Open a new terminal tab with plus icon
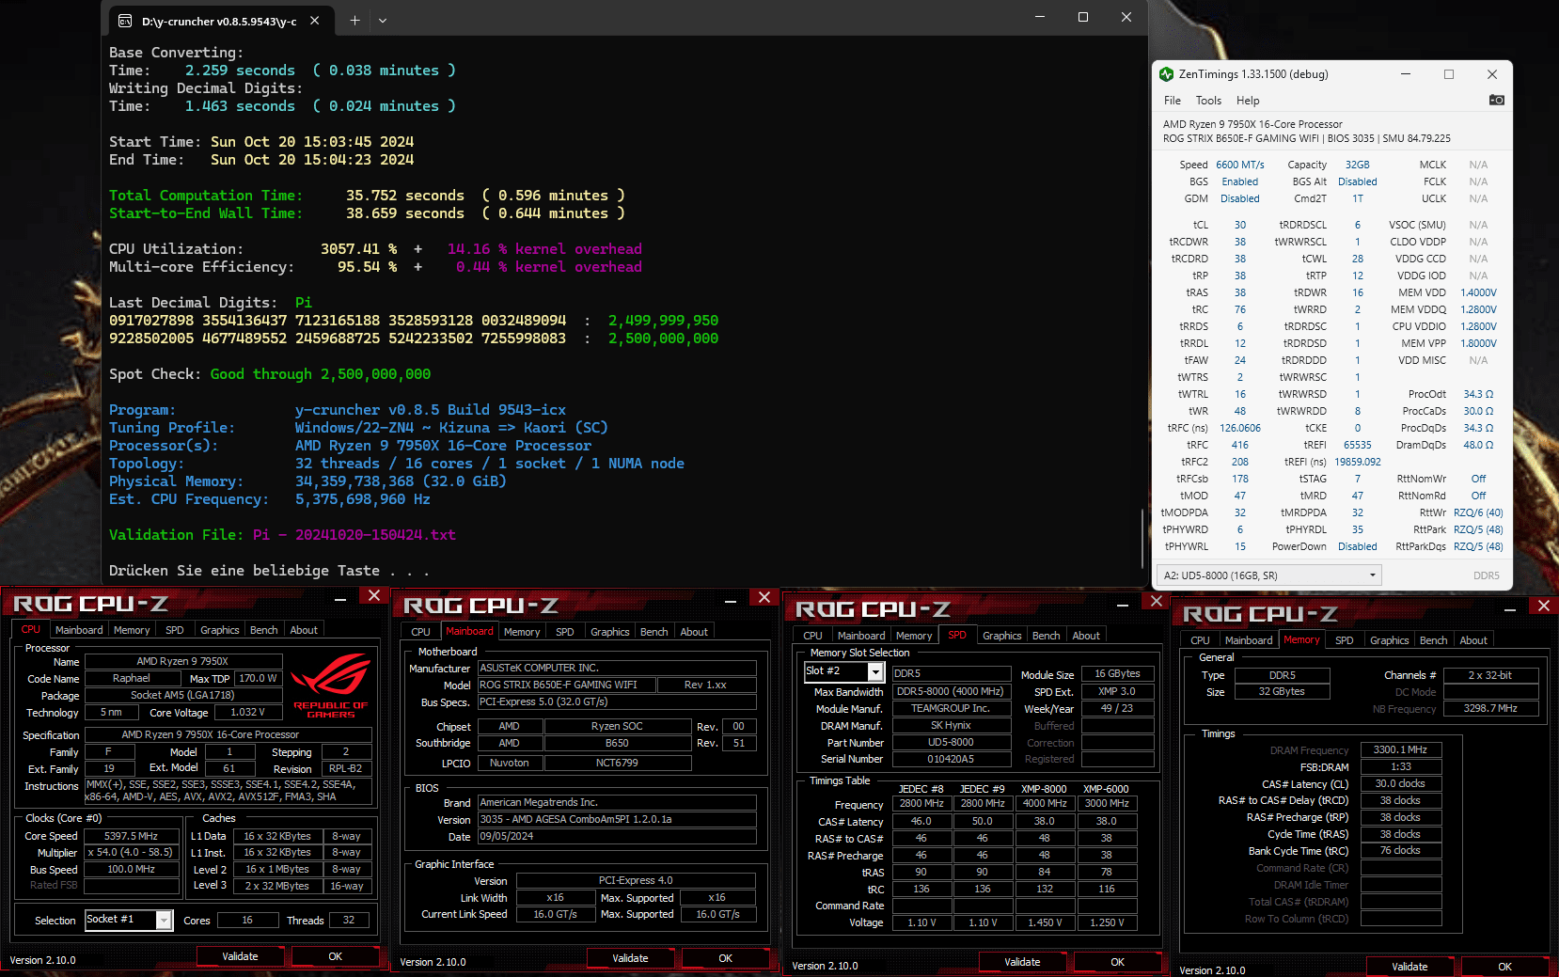Screen dimensions: 1559x977 click(x=354, y=20)
